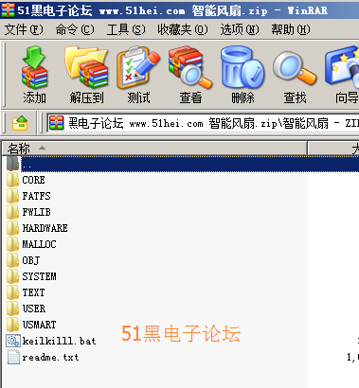Viewport: 359px width, 388px height.
Task: Open the Tools (工具) menu
Action: coord(126,29)
